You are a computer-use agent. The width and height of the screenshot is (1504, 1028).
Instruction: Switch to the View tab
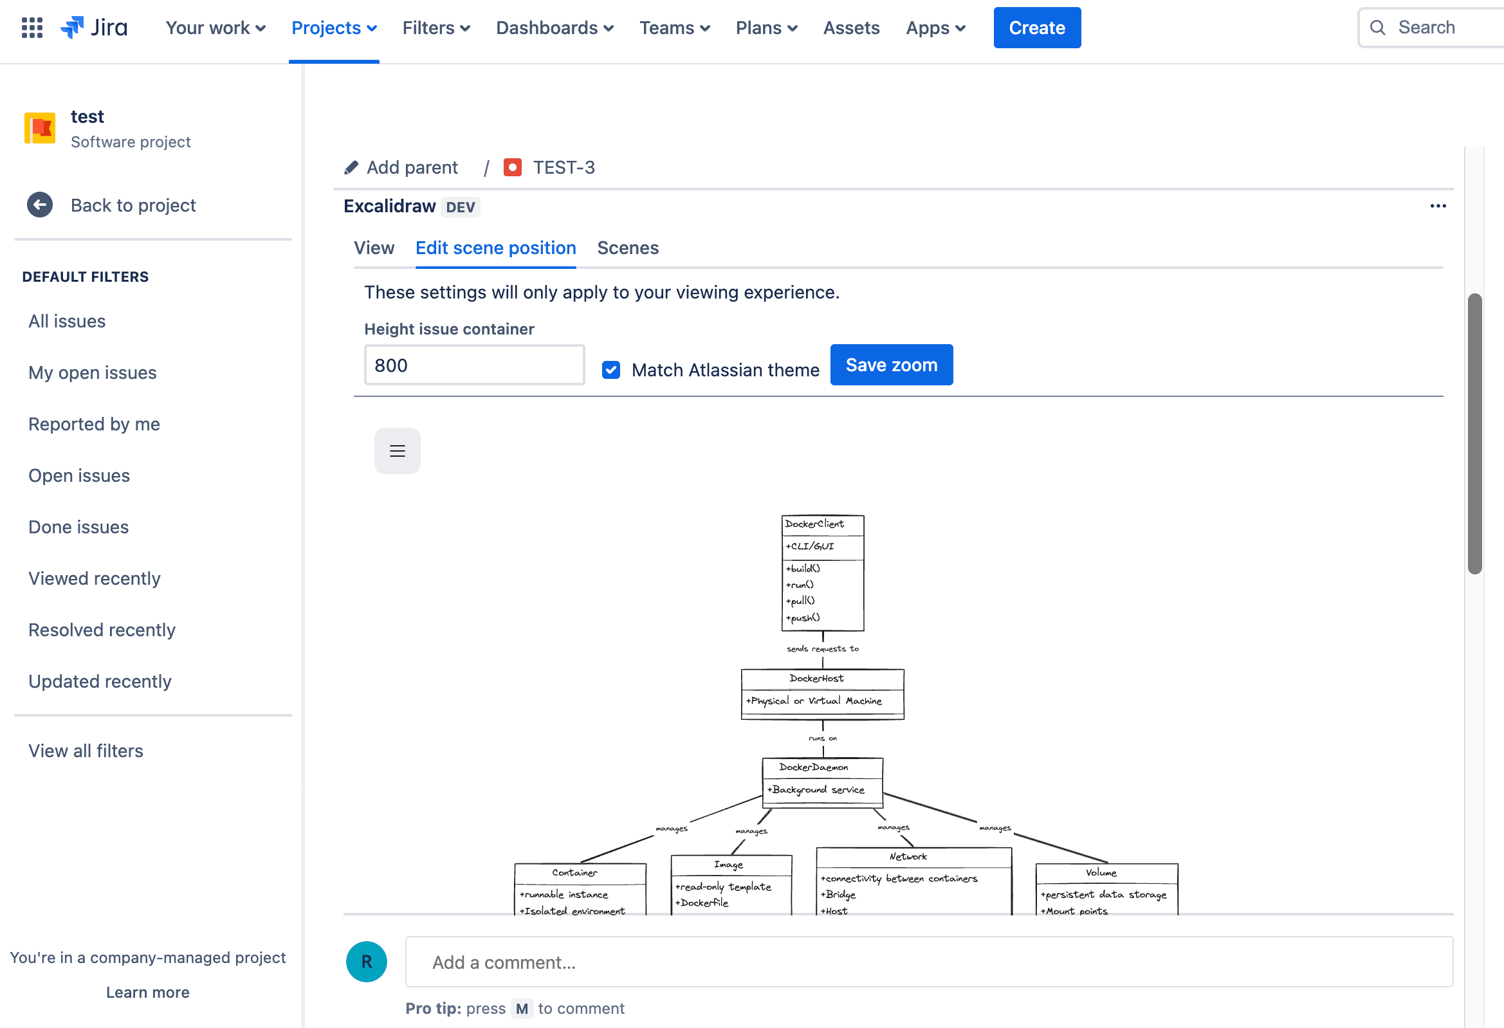tap(374, 248)
